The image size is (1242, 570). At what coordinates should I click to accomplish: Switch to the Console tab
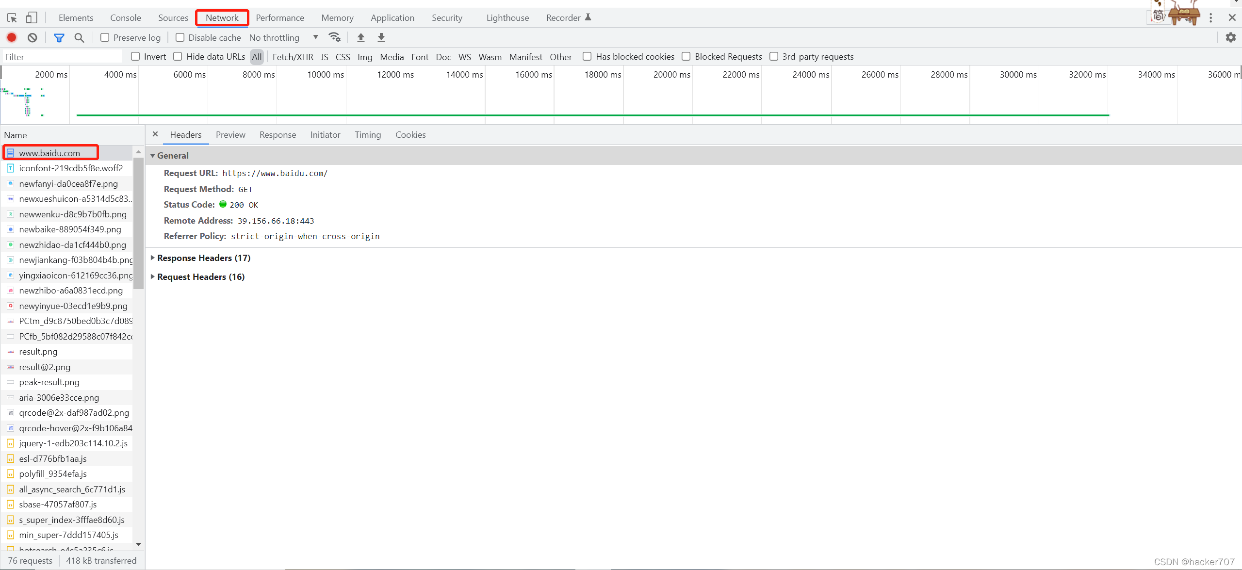[125, 18]
